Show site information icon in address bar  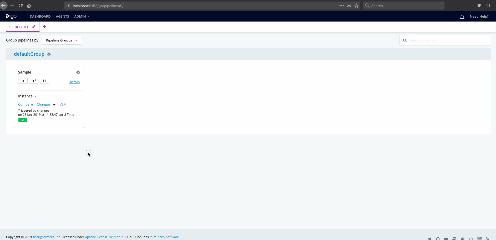(x=68, y=6)
